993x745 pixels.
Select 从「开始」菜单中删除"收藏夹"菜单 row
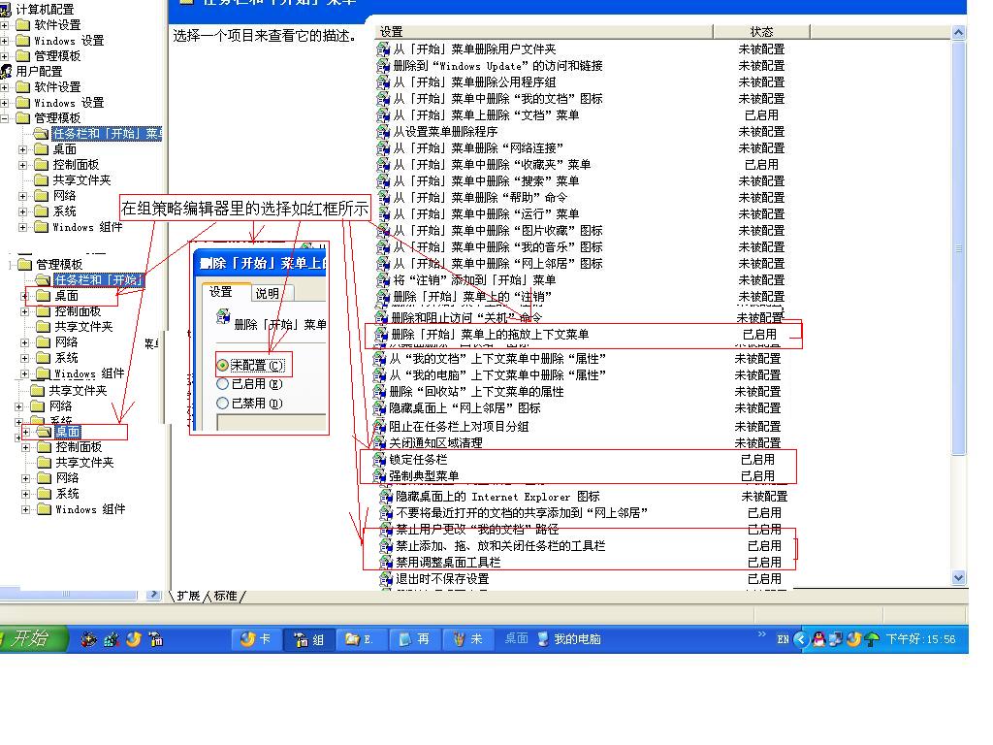581,164
